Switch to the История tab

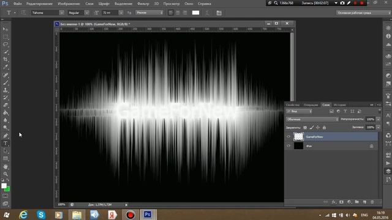click(339, 105)
